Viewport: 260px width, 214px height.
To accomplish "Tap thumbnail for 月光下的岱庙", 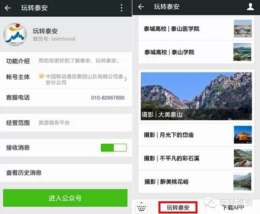I will [243, 135].
